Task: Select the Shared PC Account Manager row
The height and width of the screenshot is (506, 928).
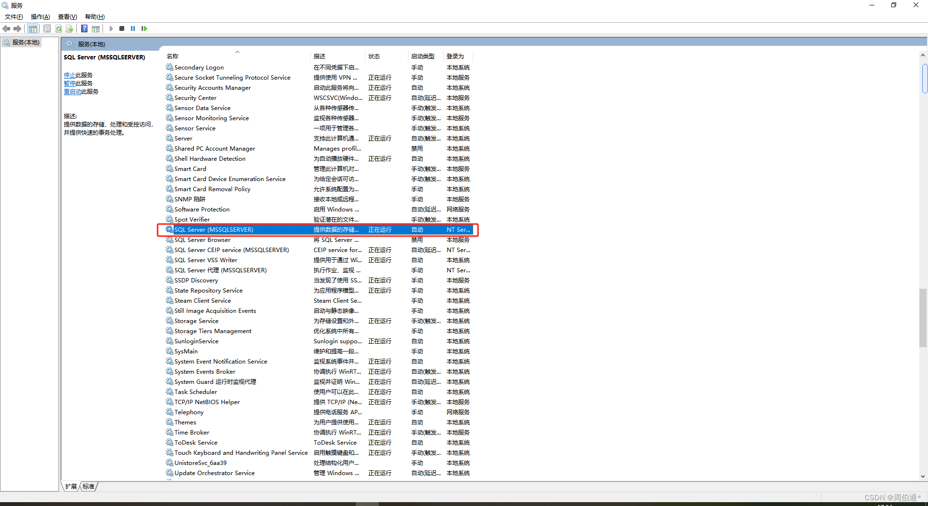Action: tap(319, 149)
